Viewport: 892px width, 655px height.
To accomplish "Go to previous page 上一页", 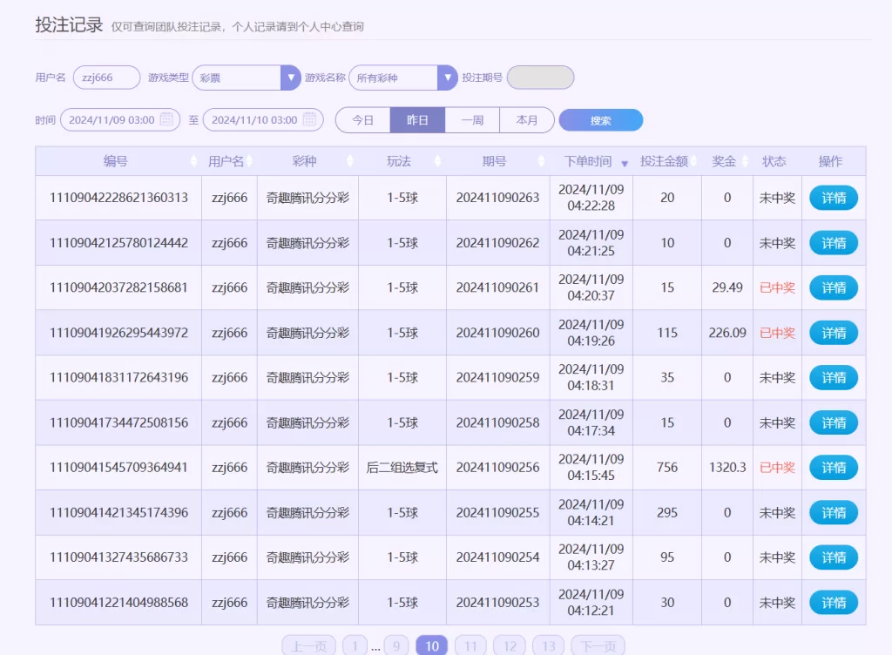I will tap(309, 646).
